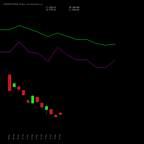Click the tall red candle for 05 Aug

coord(10,83)
